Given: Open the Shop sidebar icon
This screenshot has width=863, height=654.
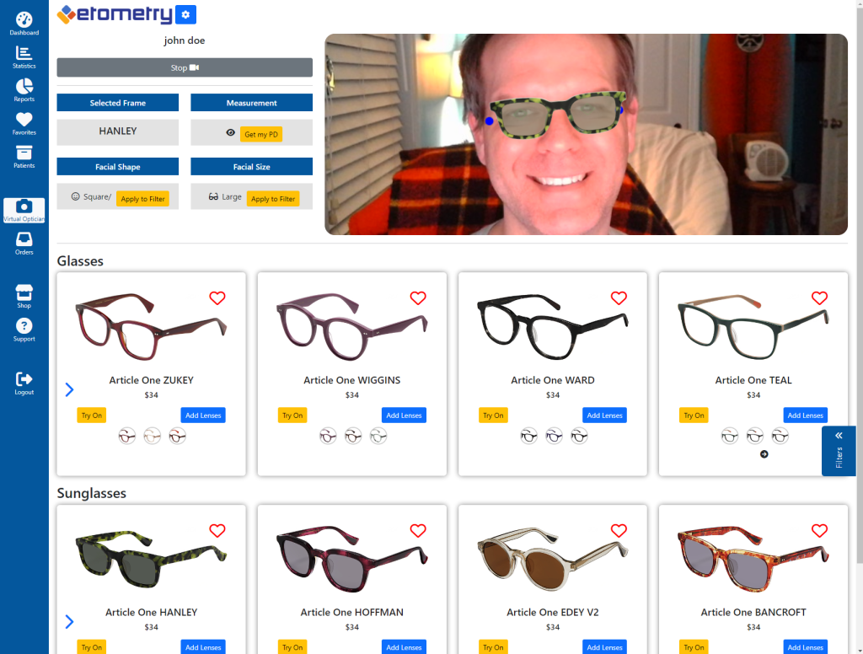Looking at the screenshot, I should [24, 295].
